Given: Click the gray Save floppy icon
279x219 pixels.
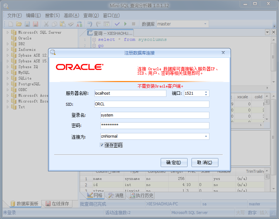Looking at the screenshot, I should pyautogui.click(x=27, y=24).
